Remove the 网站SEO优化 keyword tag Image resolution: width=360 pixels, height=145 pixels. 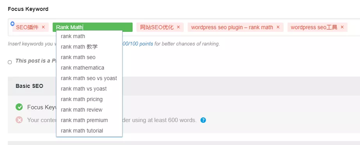click(178, 27)
